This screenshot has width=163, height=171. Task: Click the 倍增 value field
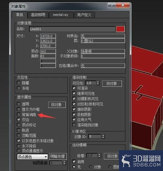coord(92,155)
